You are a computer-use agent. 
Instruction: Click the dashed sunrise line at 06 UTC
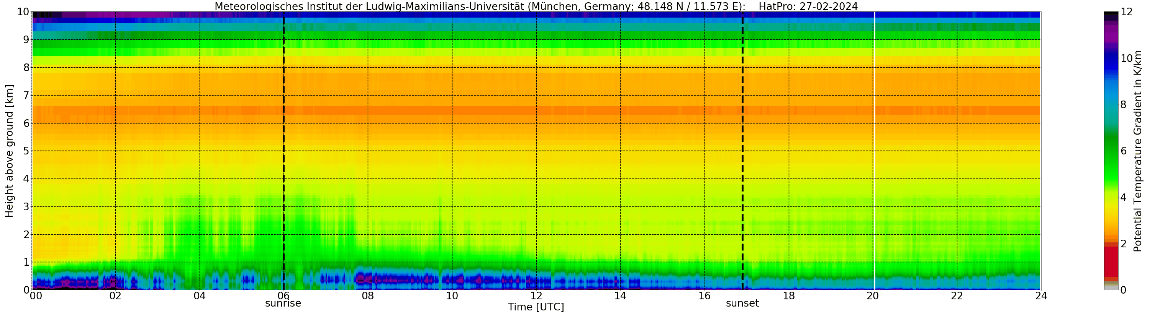click(283, 151)
